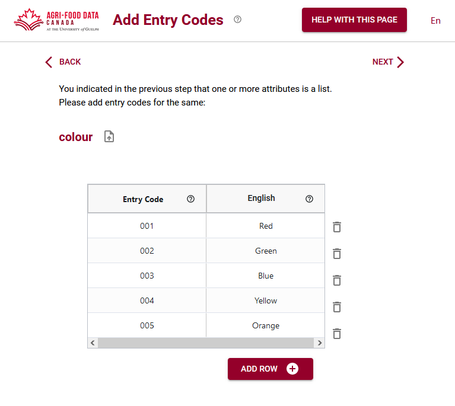Click help icon in English column header
The width and height of the screenshot is (455, 406).
309,199
